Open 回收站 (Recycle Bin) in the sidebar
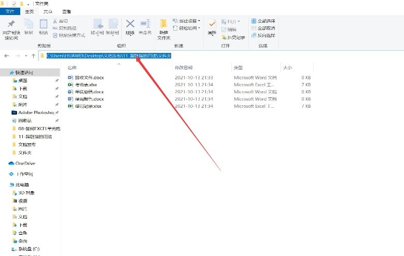This screenshot has width=404, height=256. [25, 121]
